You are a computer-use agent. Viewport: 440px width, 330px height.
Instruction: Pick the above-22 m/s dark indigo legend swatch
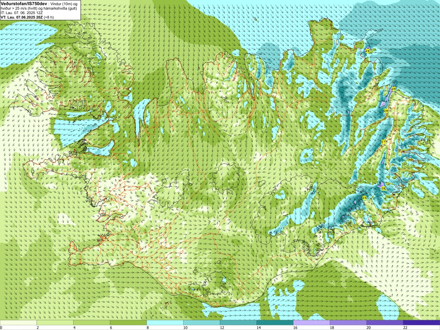(x=421, y=323)
